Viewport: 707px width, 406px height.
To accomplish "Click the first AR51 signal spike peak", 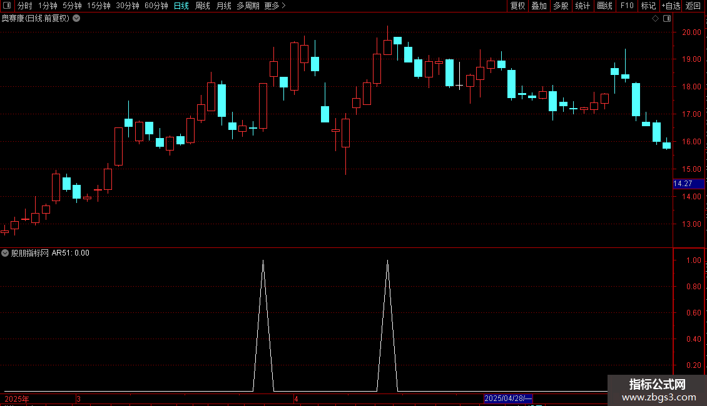I will [x=263, y=261].
